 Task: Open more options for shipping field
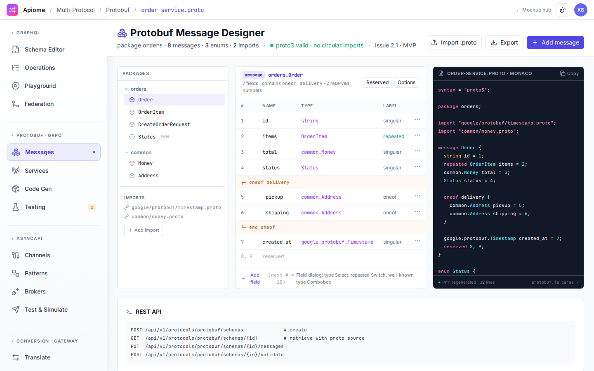[x=417, y=212]
